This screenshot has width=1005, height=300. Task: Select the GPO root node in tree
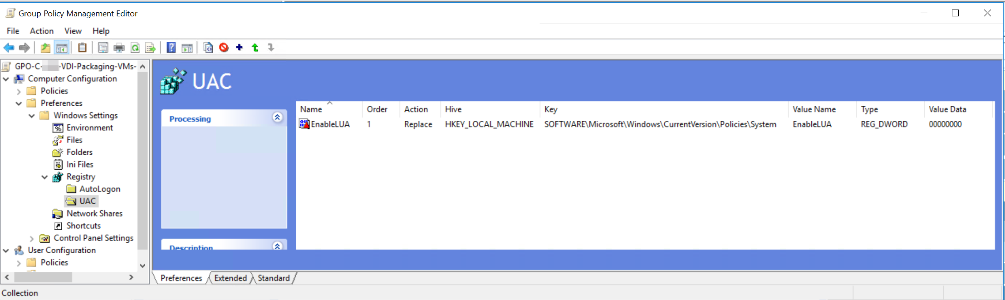[x=75, y=67]
